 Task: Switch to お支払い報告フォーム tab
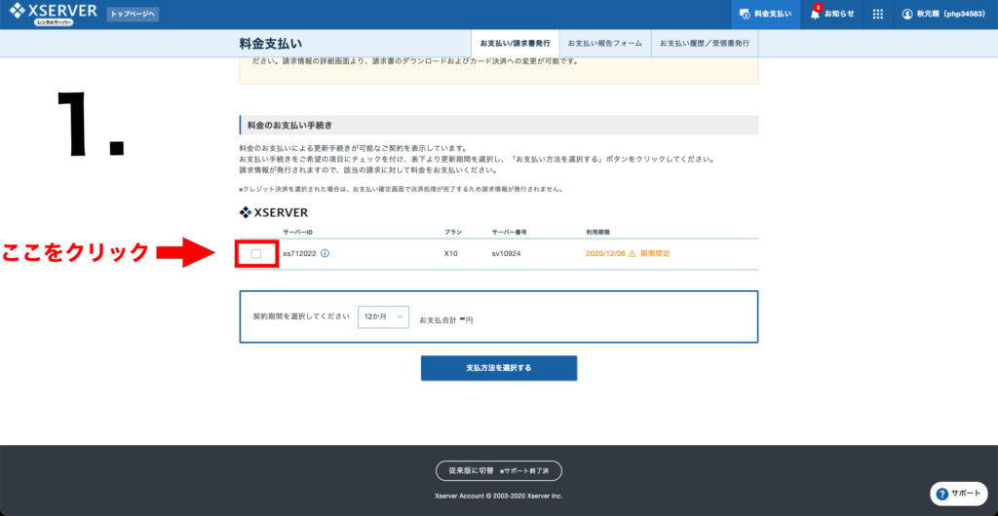pyautogui.click(x=605, y=44)
